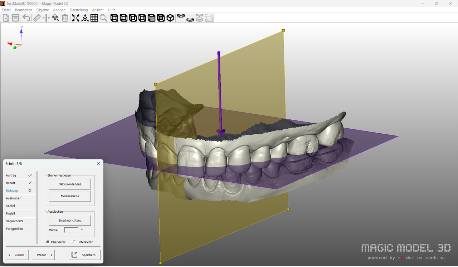
Task: Show the upper teeth row icon
Action: pos(181,16)
